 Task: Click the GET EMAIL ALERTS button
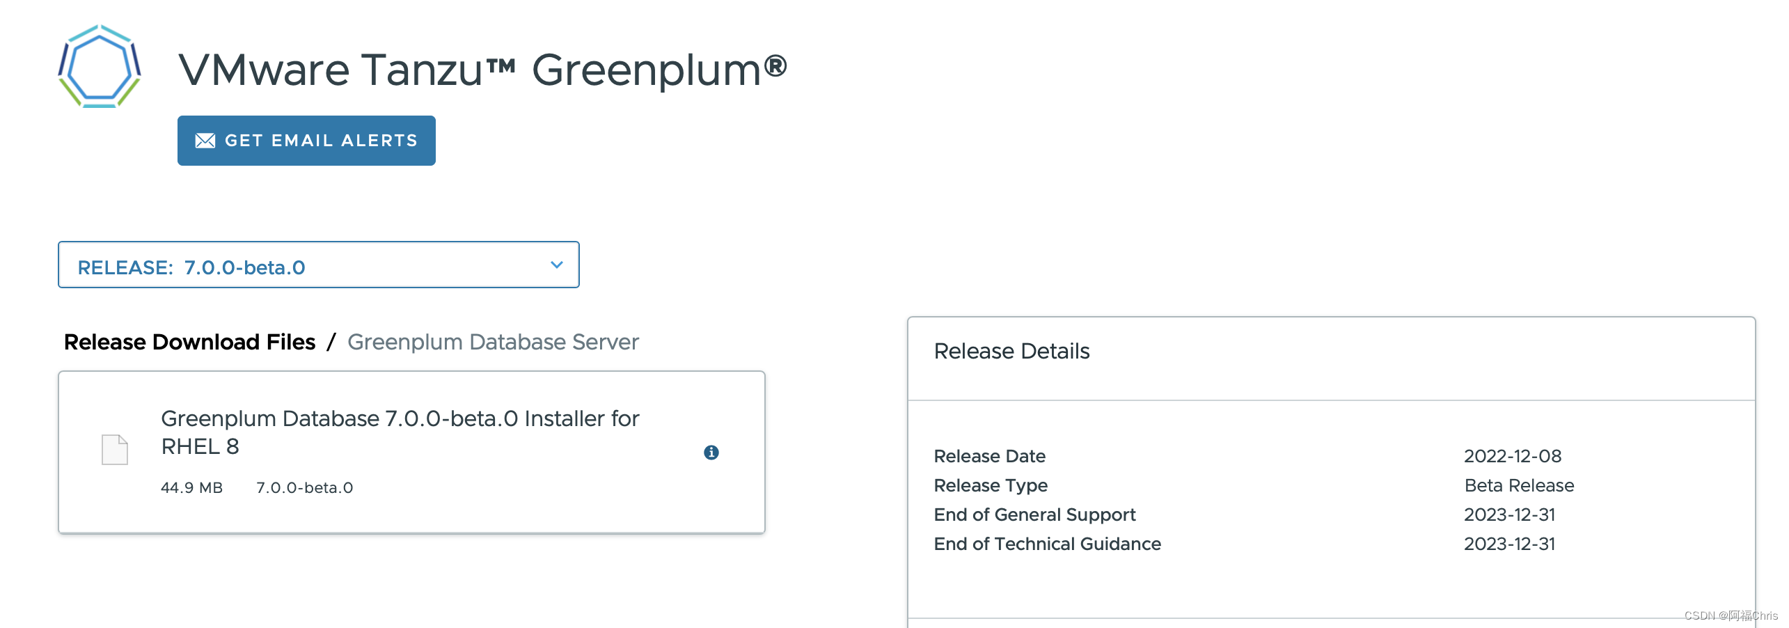tap(306, 140)
